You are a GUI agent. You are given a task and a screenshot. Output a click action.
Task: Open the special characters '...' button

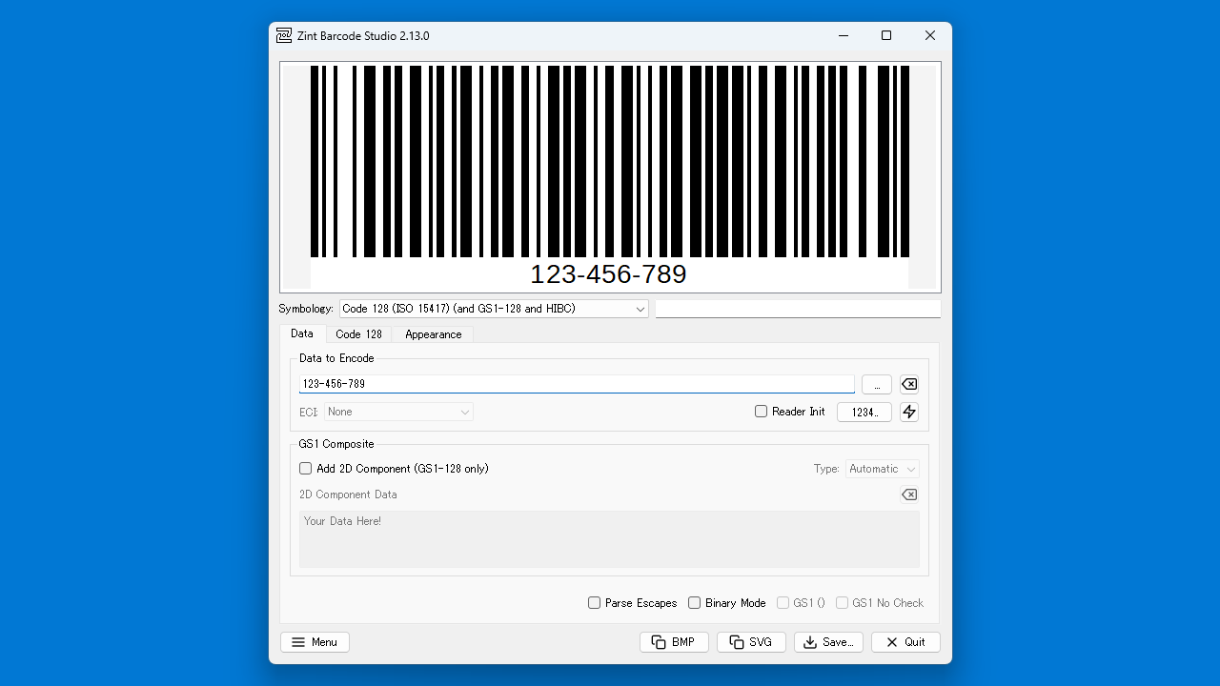[877, 384]
